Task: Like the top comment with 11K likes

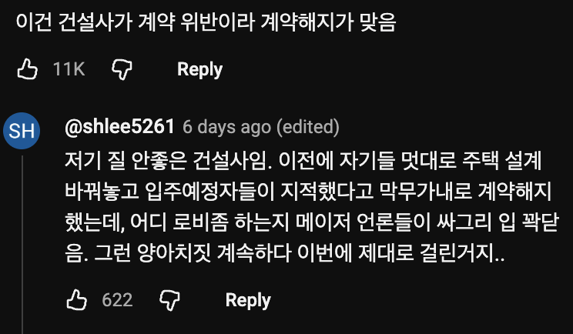Action: coord(28,69)
